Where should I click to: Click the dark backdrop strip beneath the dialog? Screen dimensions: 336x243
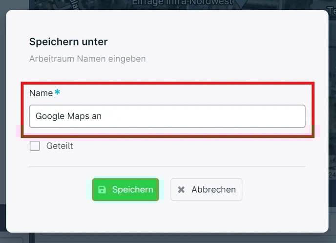coord(167,238)
